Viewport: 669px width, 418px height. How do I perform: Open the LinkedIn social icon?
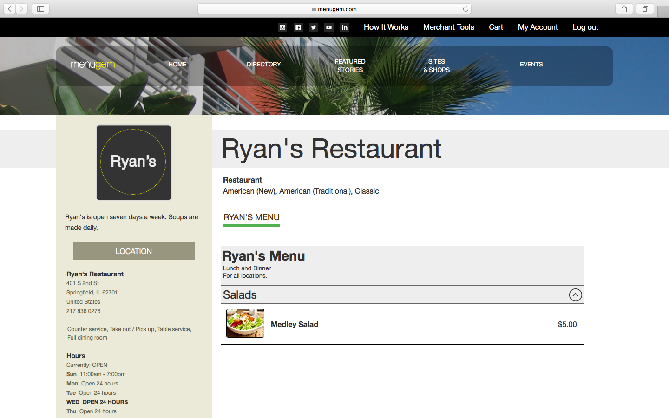pos(345,27)
